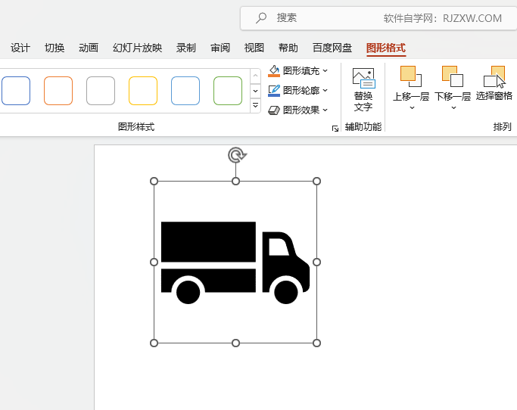Apply the green outline shape style

tap(228, 91)
